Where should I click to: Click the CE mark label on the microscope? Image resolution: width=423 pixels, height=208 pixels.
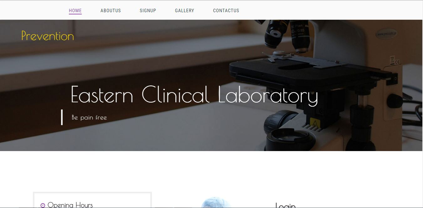coord(395,61)
